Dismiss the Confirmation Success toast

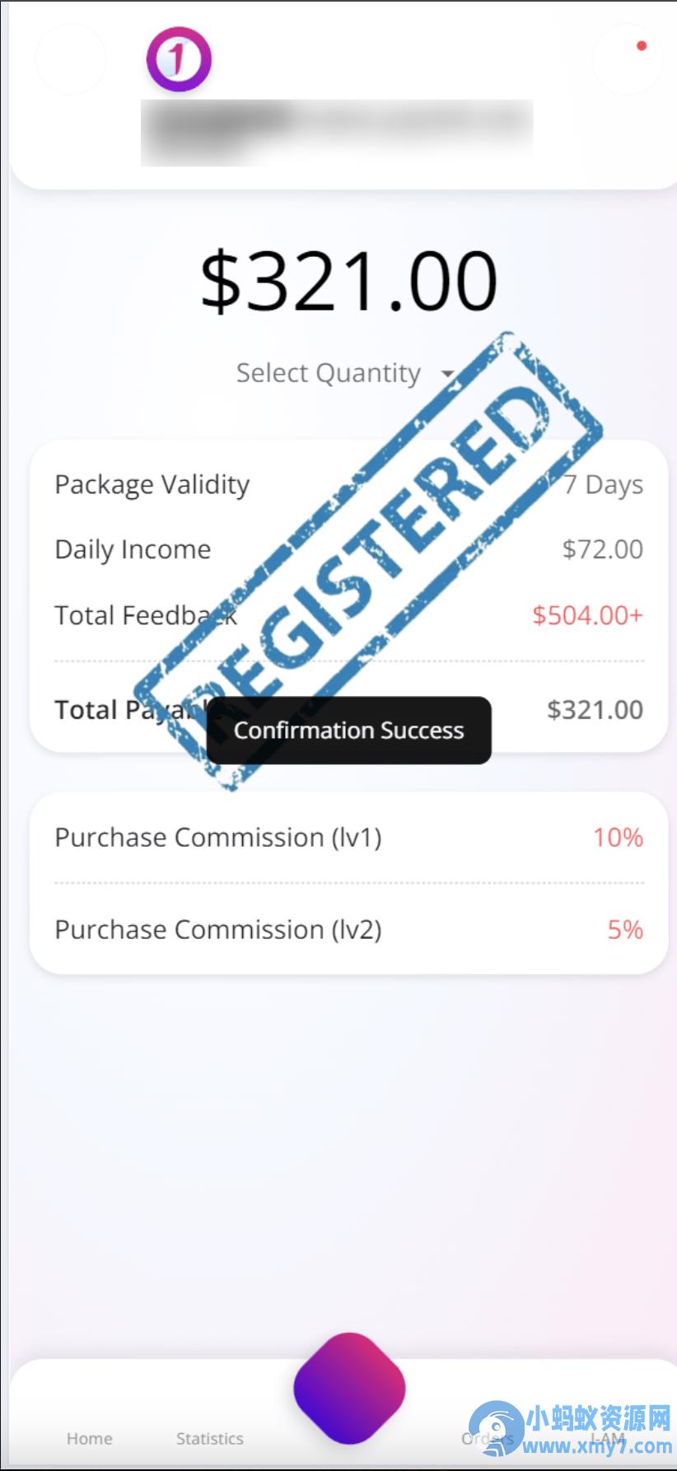[x=349, y=731]
